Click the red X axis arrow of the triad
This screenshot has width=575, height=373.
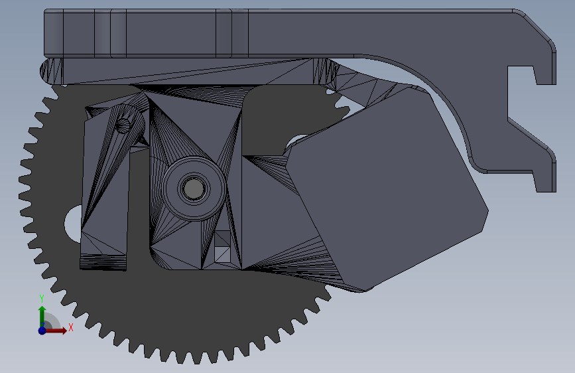click(x=56, y=331)
